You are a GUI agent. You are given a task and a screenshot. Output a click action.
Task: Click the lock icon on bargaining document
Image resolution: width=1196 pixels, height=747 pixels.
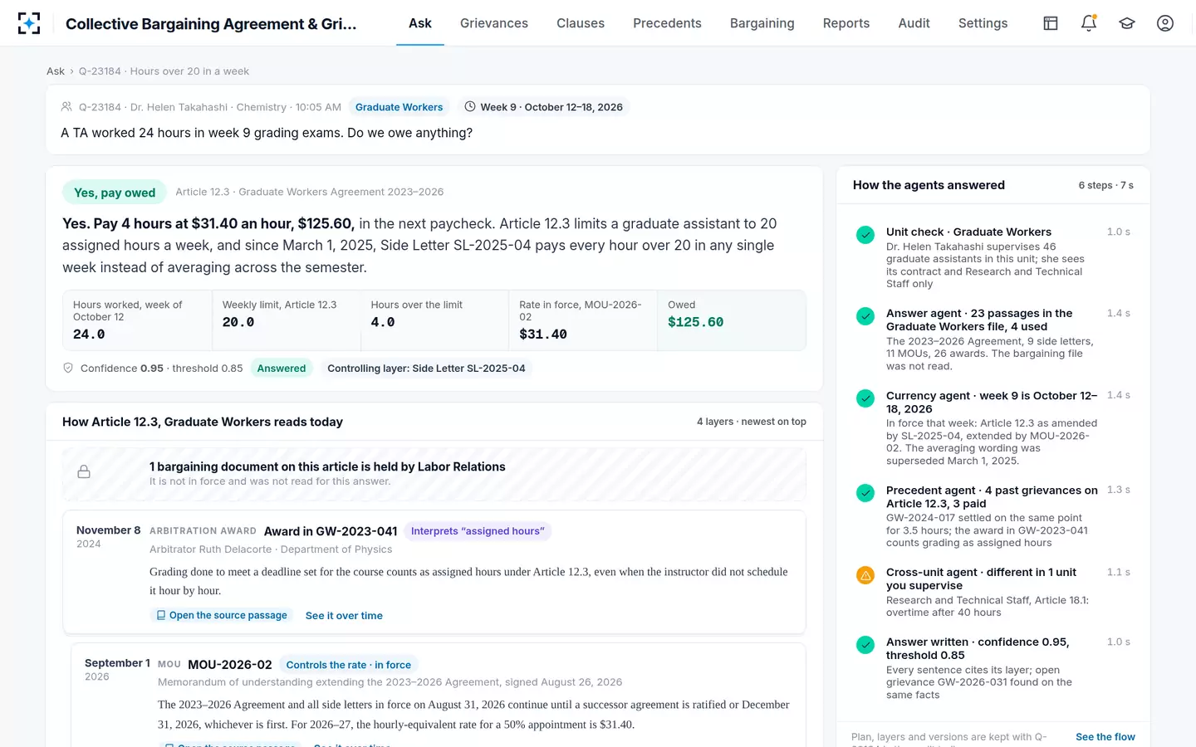(84, 471)
